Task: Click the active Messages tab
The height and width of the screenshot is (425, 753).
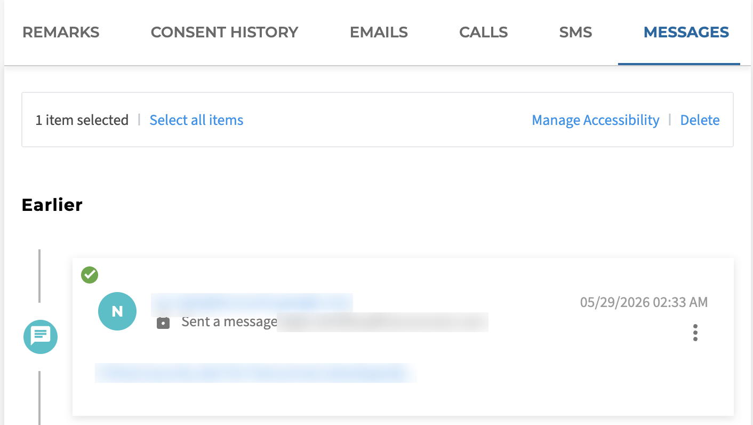Action: coord(686,32)
